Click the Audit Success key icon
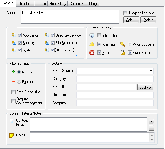Screen dimensions: 165x149 coord(123,44)
